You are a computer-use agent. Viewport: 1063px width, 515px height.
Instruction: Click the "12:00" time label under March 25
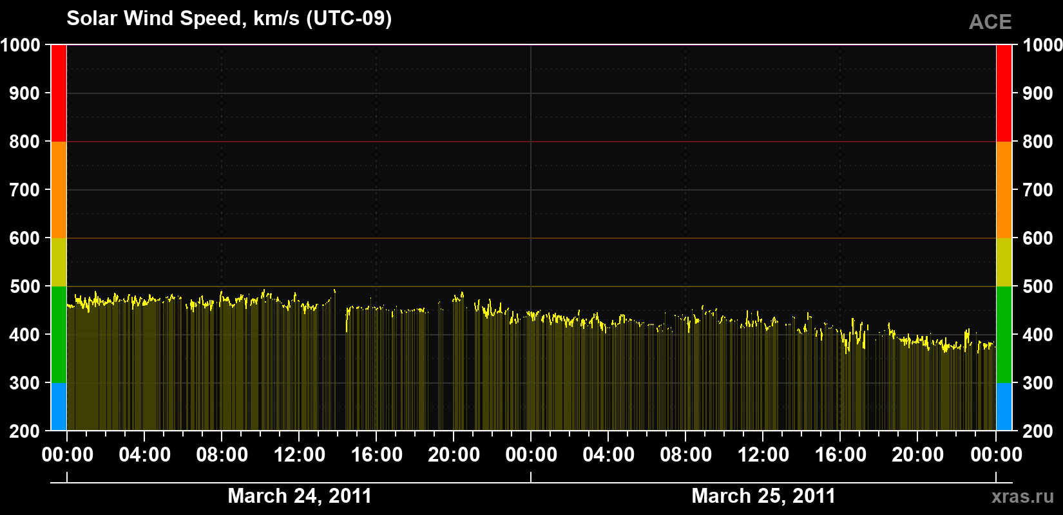coord(763,455)
